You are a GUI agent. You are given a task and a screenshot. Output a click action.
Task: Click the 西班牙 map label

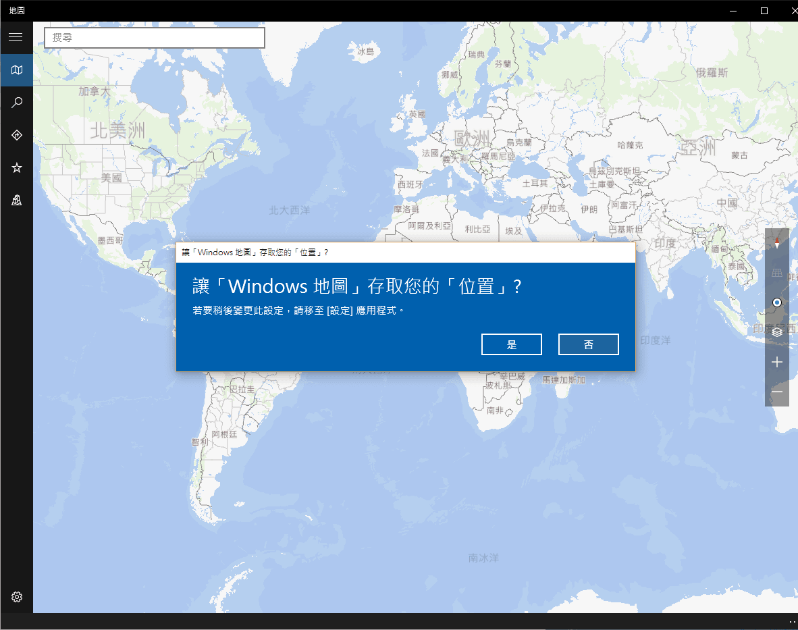pos(410,184)
